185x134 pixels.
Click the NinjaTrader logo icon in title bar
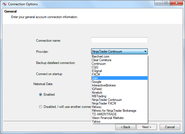point(5,4)
